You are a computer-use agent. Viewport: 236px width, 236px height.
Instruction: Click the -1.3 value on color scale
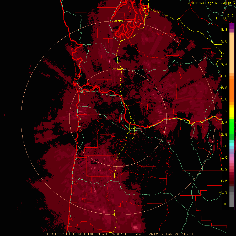tap(223, 192)
